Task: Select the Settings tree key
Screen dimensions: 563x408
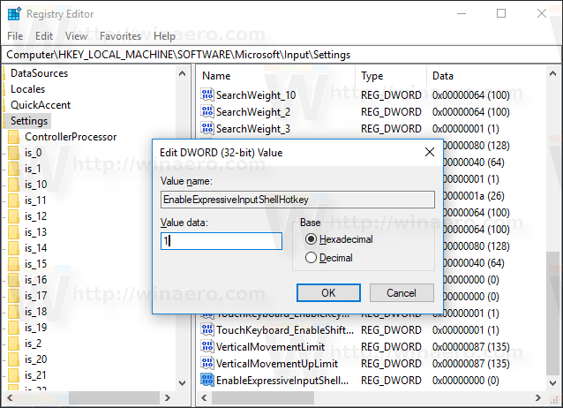Action: tap(29, 121)
